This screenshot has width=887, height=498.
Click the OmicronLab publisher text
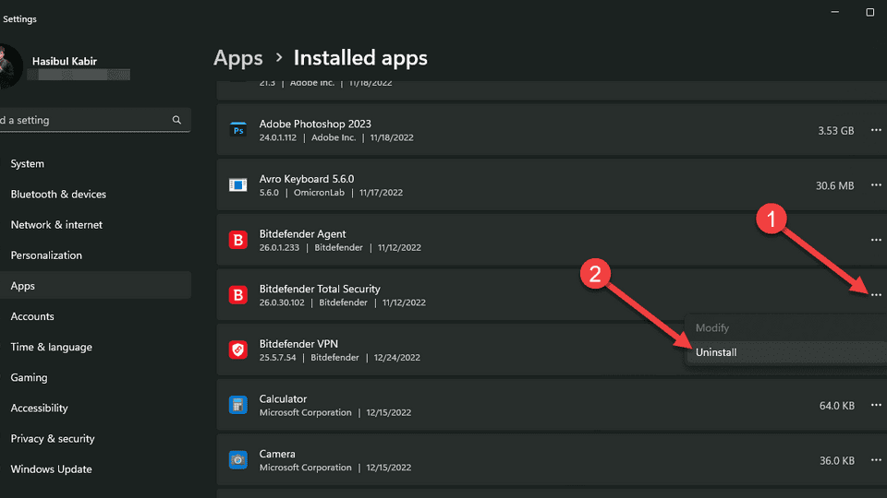coord(319,193)
